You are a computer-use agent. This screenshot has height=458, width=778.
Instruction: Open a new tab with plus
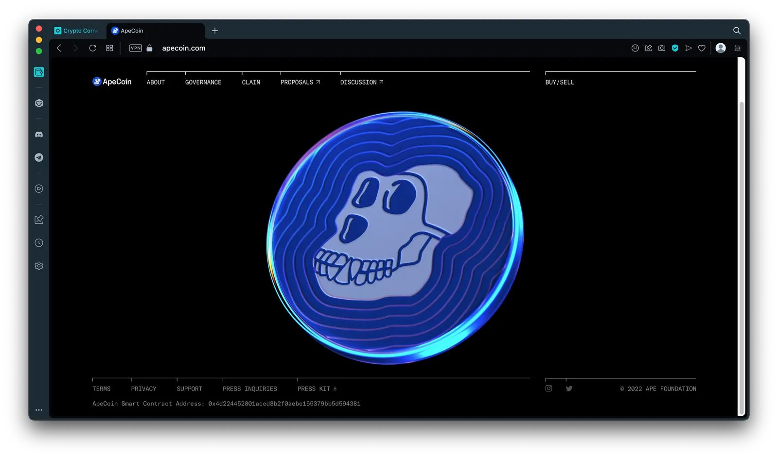click(x=215, y=31)
